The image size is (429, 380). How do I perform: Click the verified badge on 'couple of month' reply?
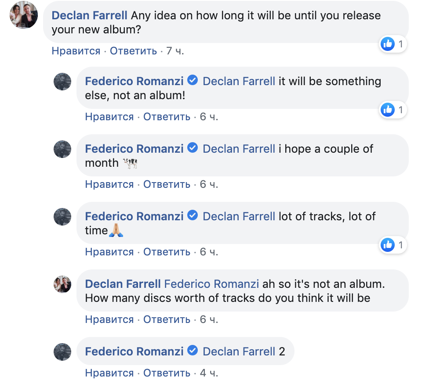193,148
